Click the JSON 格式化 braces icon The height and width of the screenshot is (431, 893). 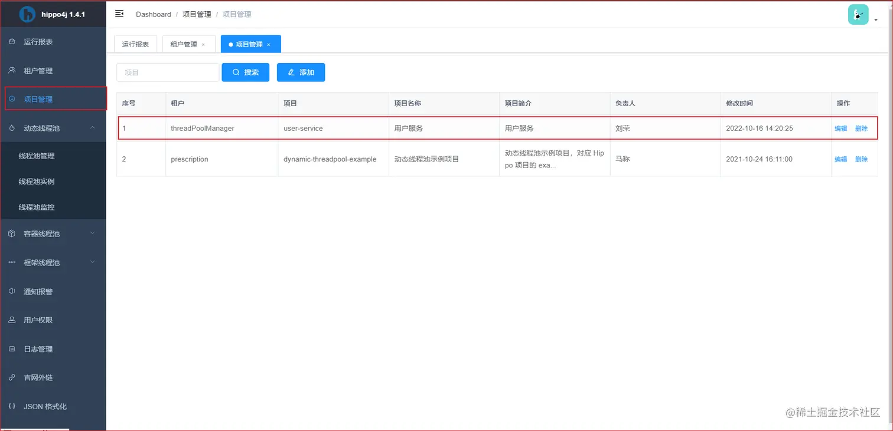pos(12,406)
